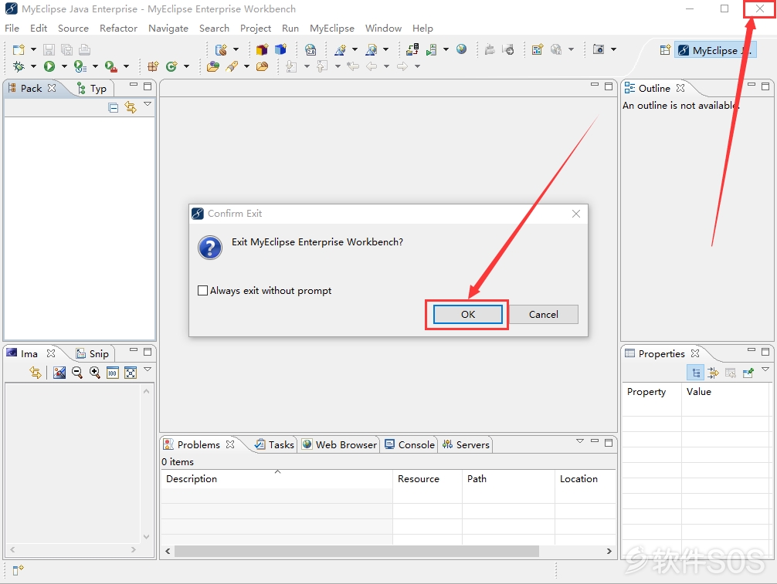Switch to the Typ hierarchy tab

[92, 89]
